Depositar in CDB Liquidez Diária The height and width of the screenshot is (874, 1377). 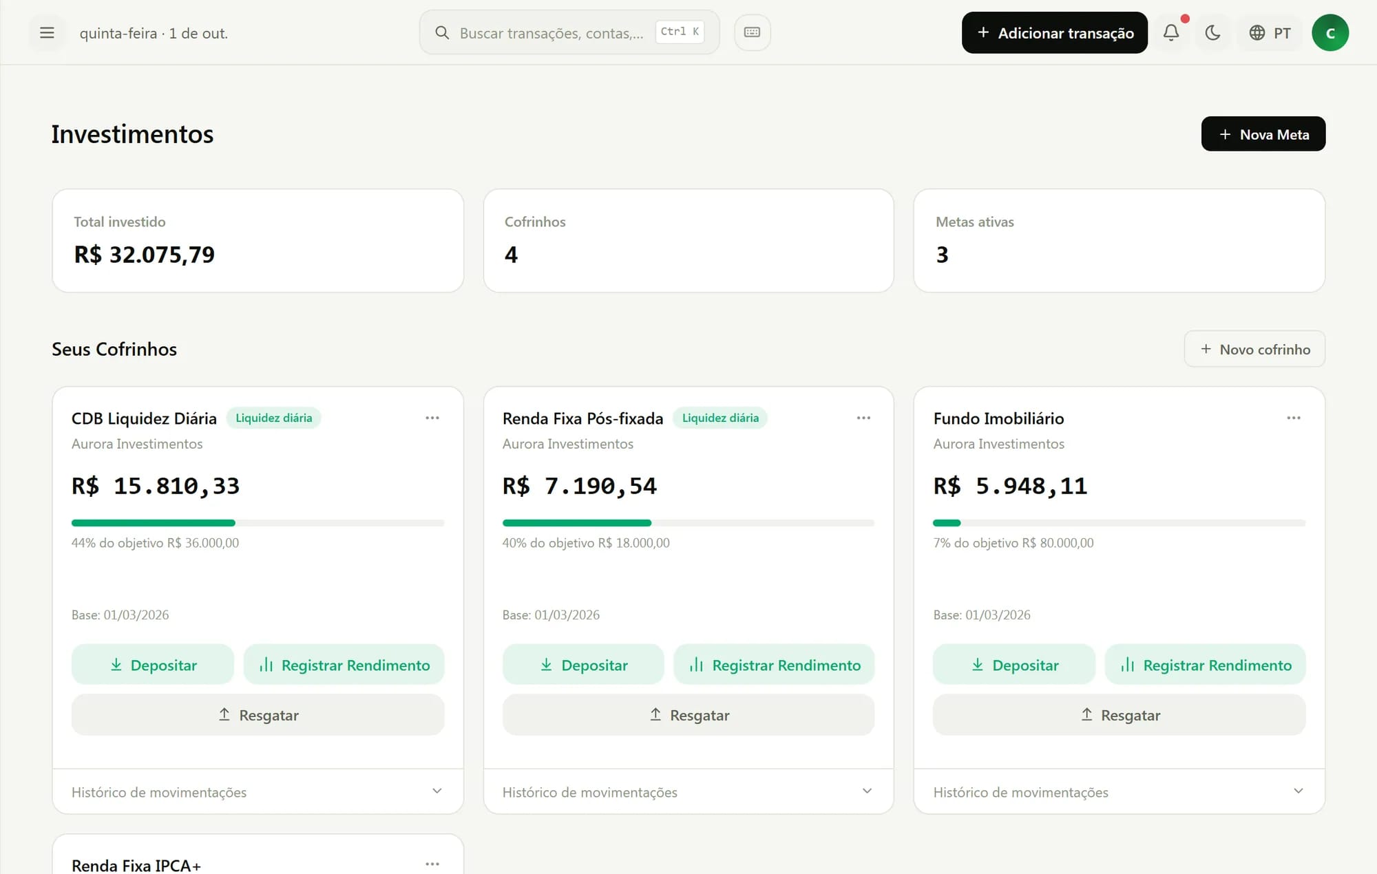click(153, 665)
